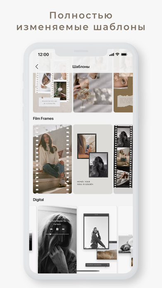
Task: Choose the woman on steps film frame template
Action: [x=52, y=159]
